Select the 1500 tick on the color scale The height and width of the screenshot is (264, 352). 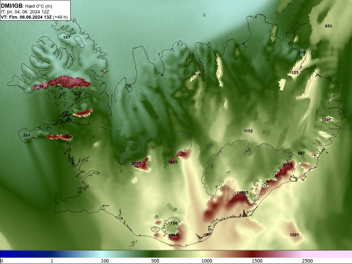(x=257, y=261)
